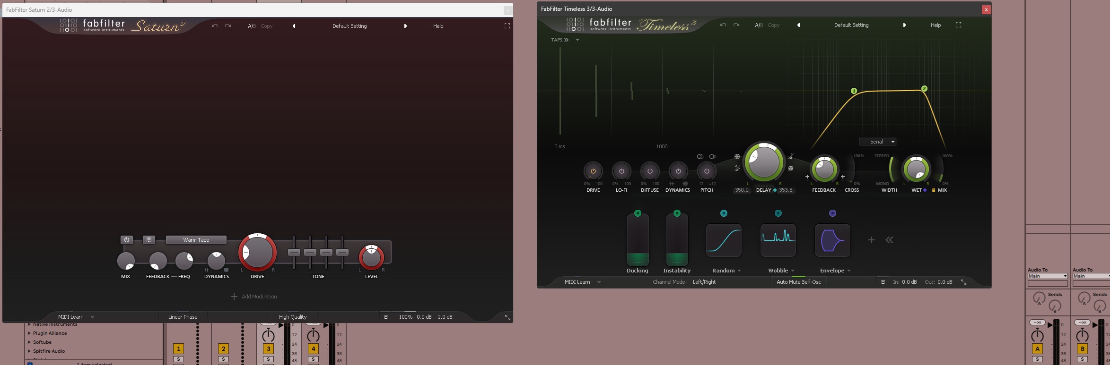Screen dimensions: 1110x365
Task: Open Saturn 2 Default Setting preset menu
Action: pos(350,26)
